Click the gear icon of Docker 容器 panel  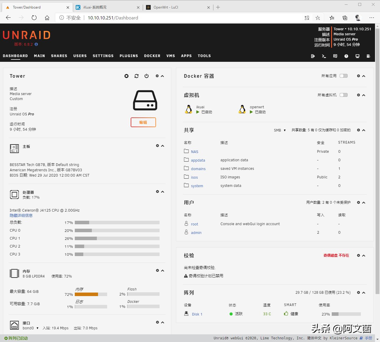coord(359,76)
